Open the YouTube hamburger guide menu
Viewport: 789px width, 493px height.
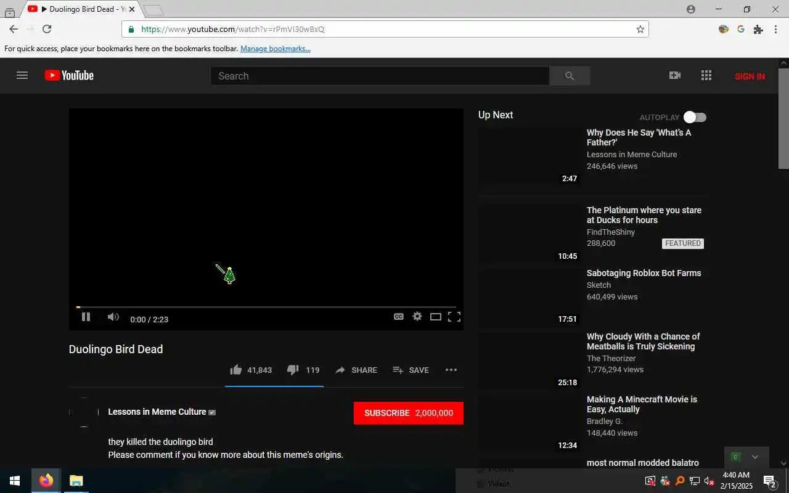pyautogui.click(x=22, y=75)
